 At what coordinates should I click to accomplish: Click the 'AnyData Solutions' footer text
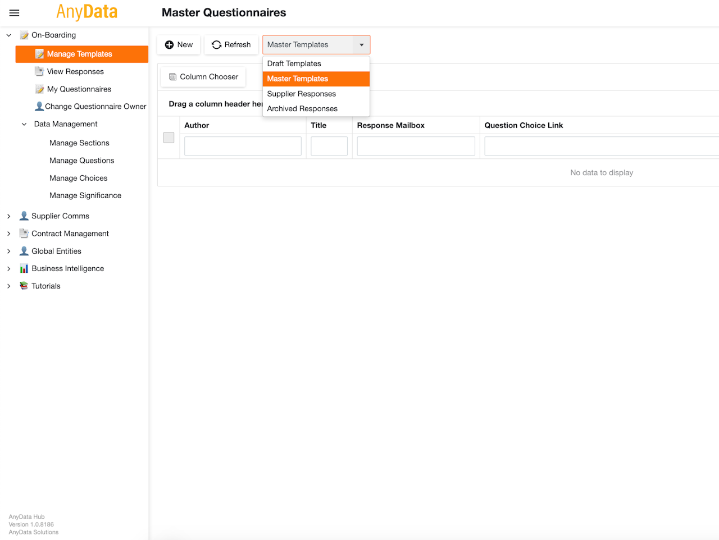coord(34,532)
